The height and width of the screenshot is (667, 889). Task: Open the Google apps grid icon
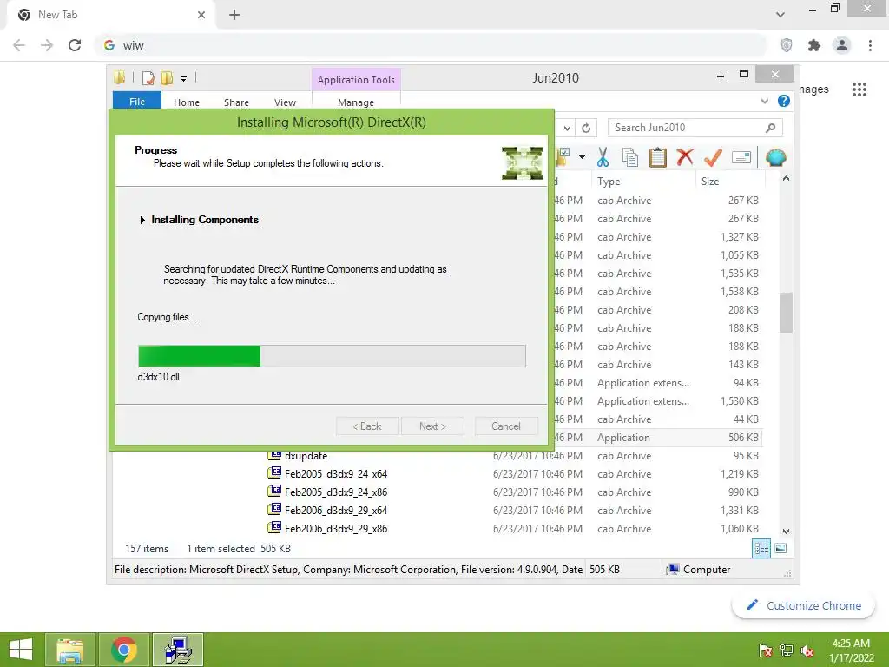pos(859,89)
